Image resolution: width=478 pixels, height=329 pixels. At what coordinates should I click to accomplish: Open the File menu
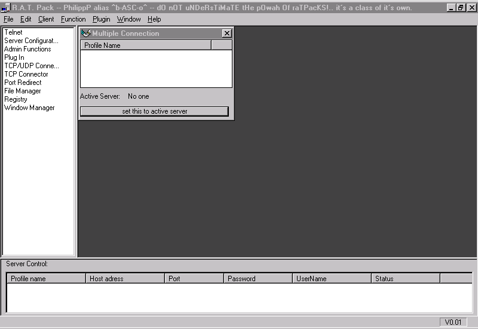(8, 19)
